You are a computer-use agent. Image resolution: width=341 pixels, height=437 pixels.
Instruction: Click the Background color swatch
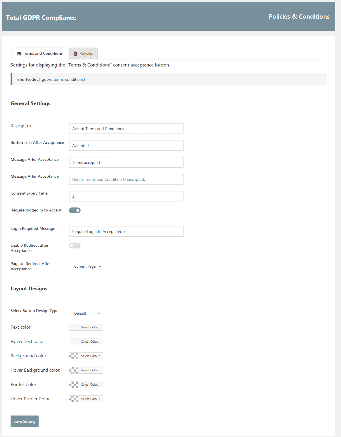(73, 356)
